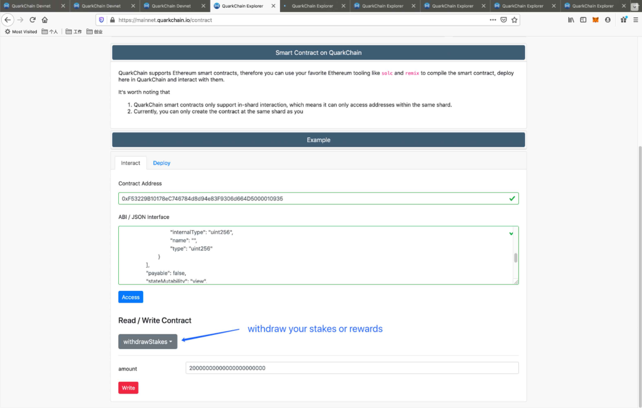Click into the Contract Address field
This screenshot has width=642, height=408.
click(319, 199)
